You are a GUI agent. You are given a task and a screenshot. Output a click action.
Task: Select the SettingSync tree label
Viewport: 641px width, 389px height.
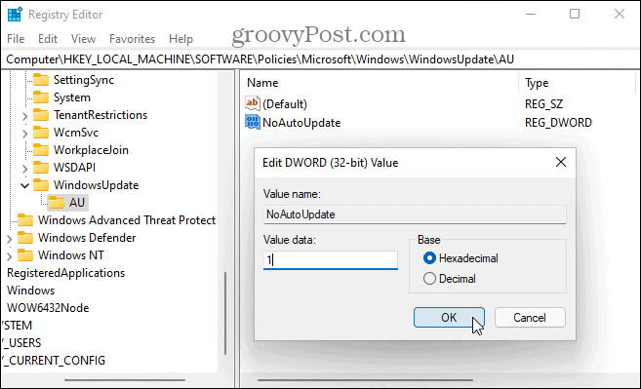click(x=84, y=80)
